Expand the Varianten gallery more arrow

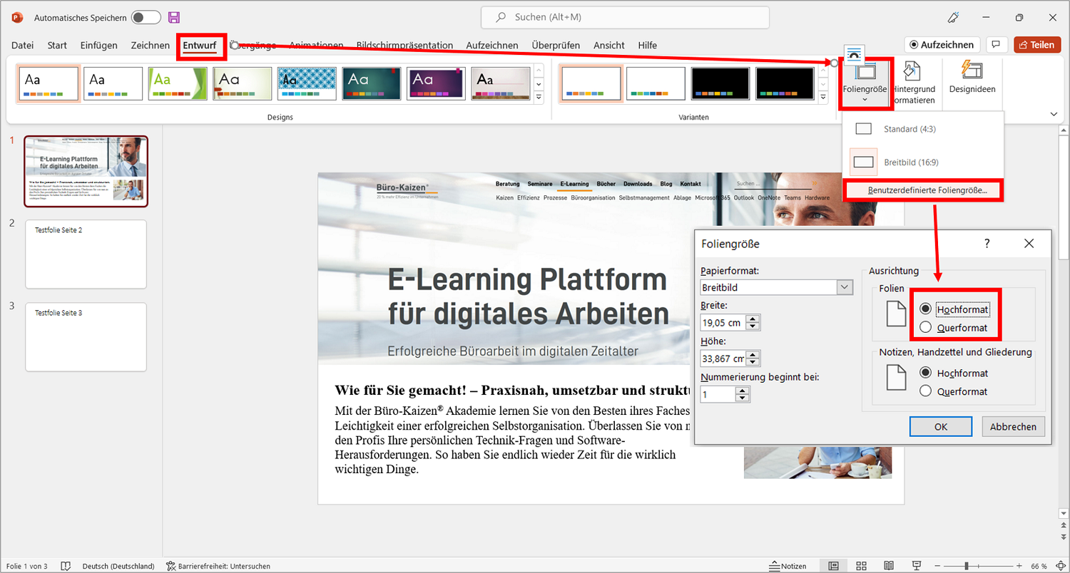point(824,97)
